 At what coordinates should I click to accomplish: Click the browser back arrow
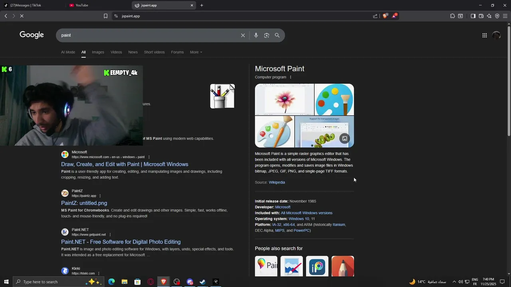pyautogui.click(x=6, y=16)
